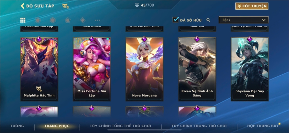Select the grid all-skins filter icon
This screenshot has width=289, height=133.
(23, 20)
